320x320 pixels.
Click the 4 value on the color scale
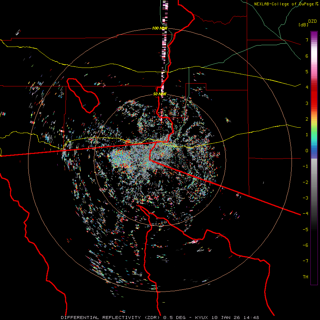pyautogui.click(x=307, y=87)
